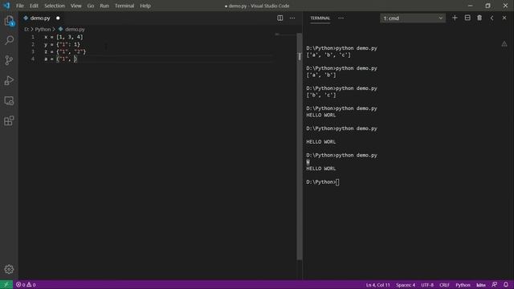Select the TERMINAL panel tab
The width and height of the screenshot is (514, 289).
(x=320, y=18)
